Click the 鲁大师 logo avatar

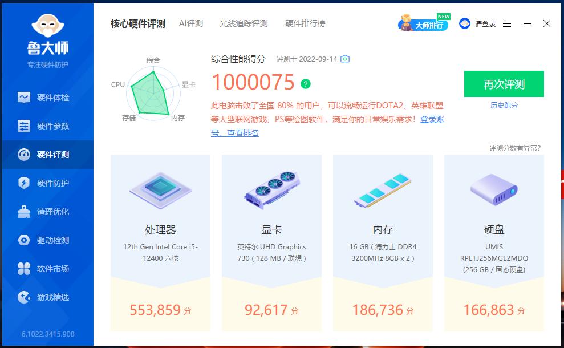pos(48,25)
